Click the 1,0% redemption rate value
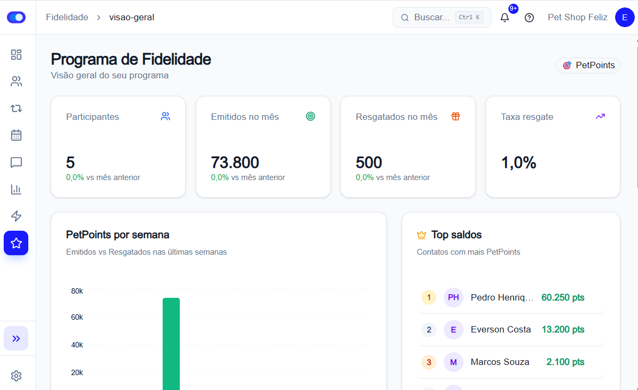 tap(519, 162)
